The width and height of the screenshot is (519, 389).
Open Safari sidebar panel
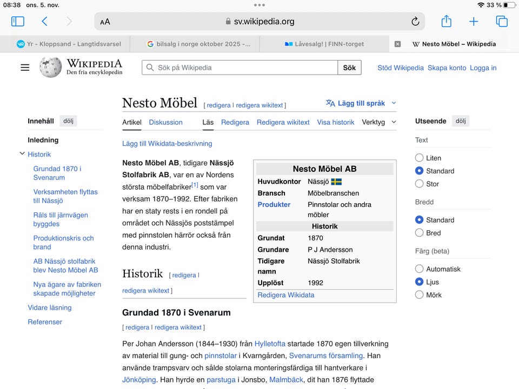(x=17, y=22)
